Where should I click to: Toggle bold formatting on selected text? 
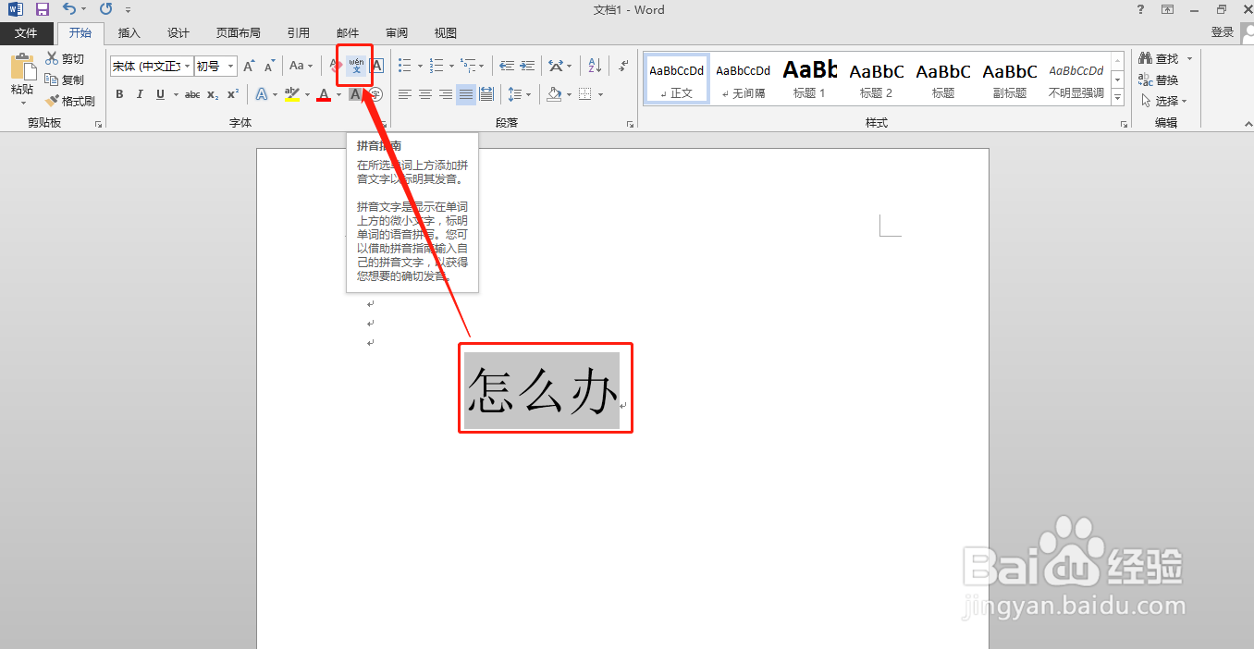[119, 94]
